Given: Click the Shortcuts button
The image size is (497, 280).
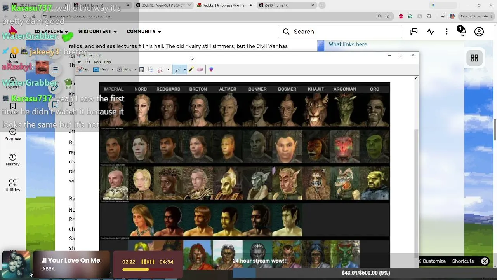Looking at the screenshot, I should (463, 261).
